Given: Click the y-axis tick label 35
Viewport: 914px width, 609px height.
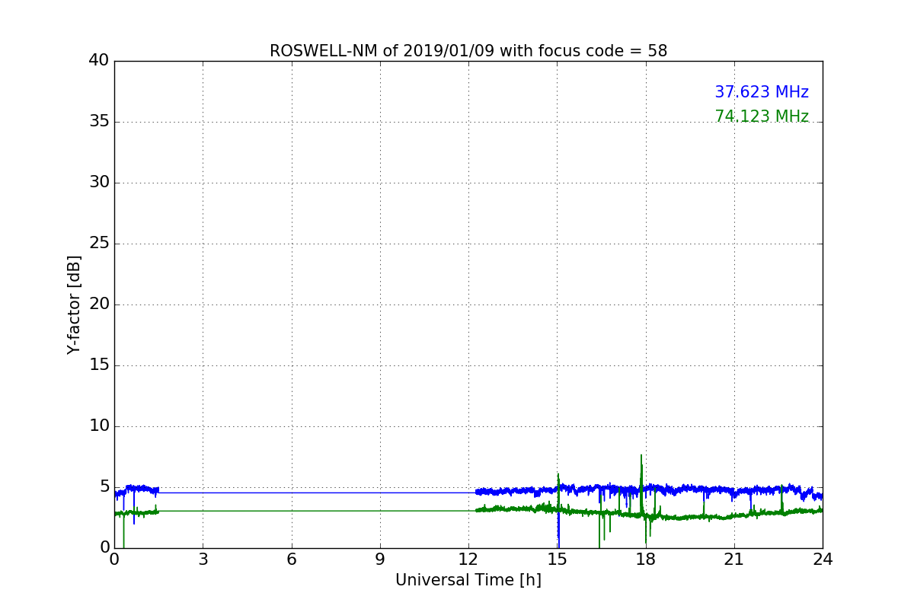Looking at the screenshot, I should click(x=99, y=121).
